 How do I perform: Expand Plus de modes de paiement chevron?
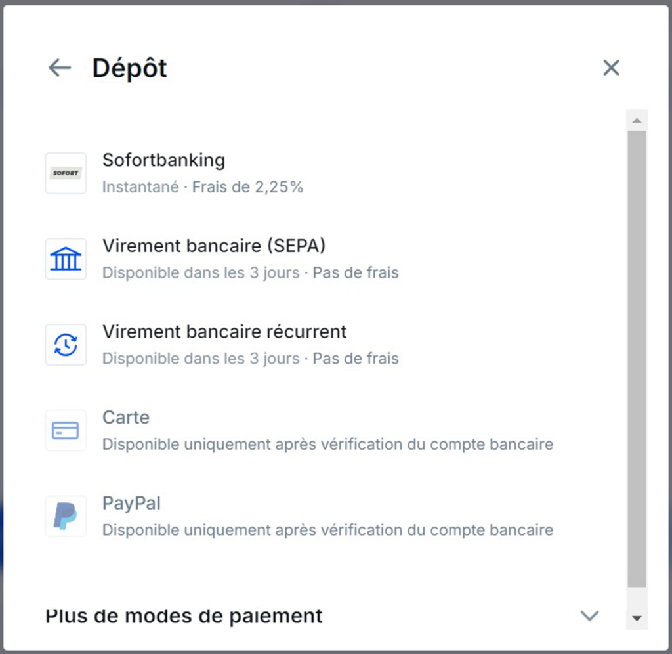(x=590, y=615)
